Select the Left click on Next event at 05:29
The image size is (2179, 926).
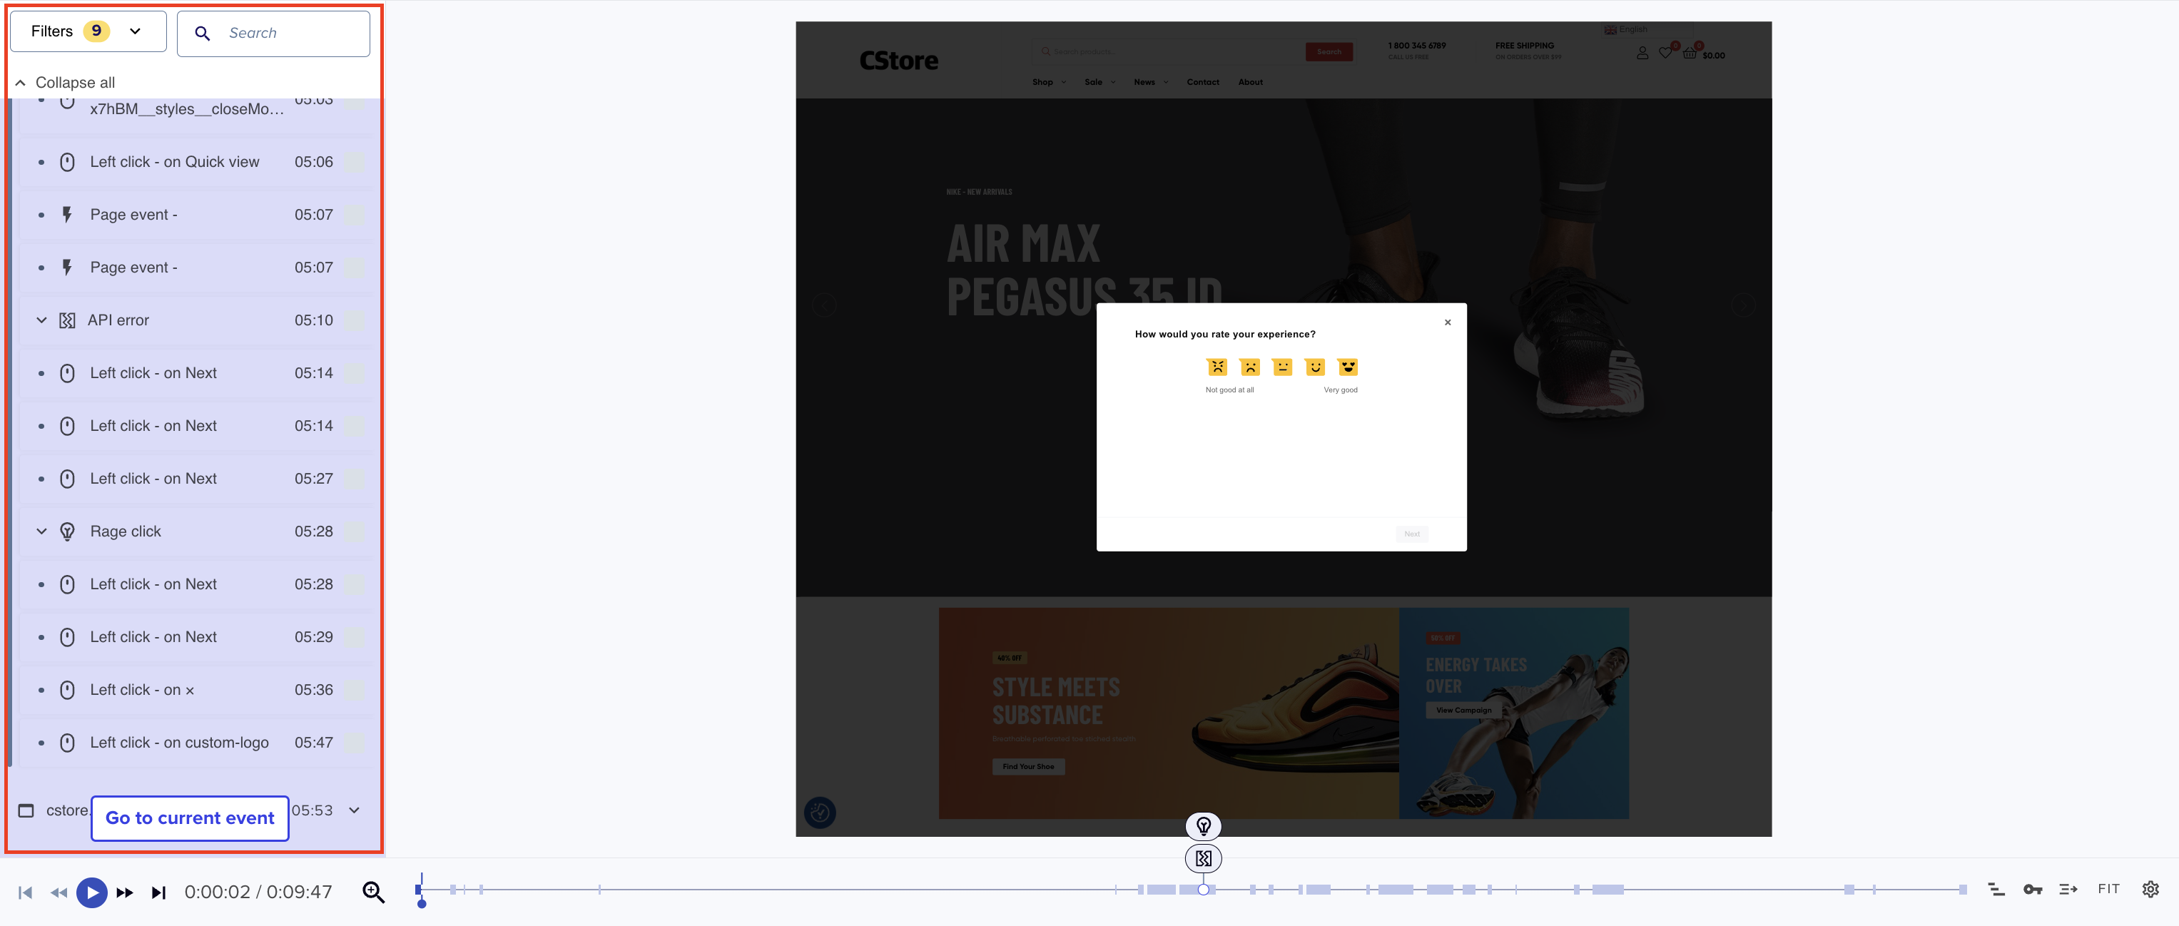tap(196, 638)
